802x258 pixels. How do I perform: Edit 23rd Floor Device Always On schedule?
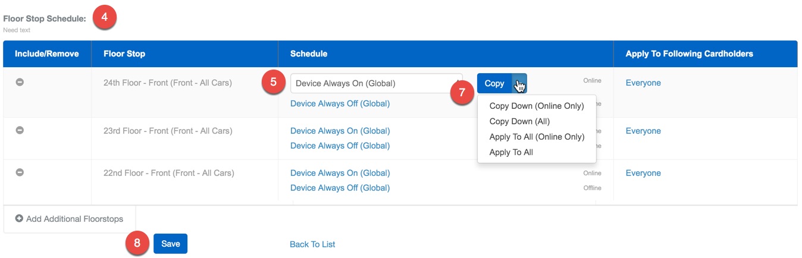click(340, 131)
